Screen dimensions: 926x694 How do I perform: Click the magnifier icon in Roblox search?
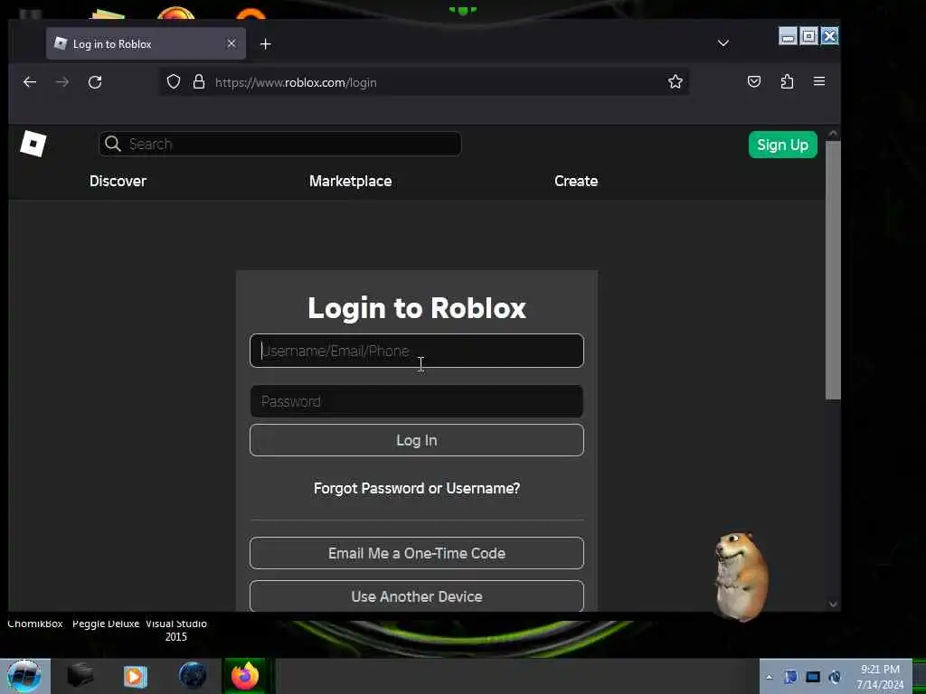click(112, 144)
